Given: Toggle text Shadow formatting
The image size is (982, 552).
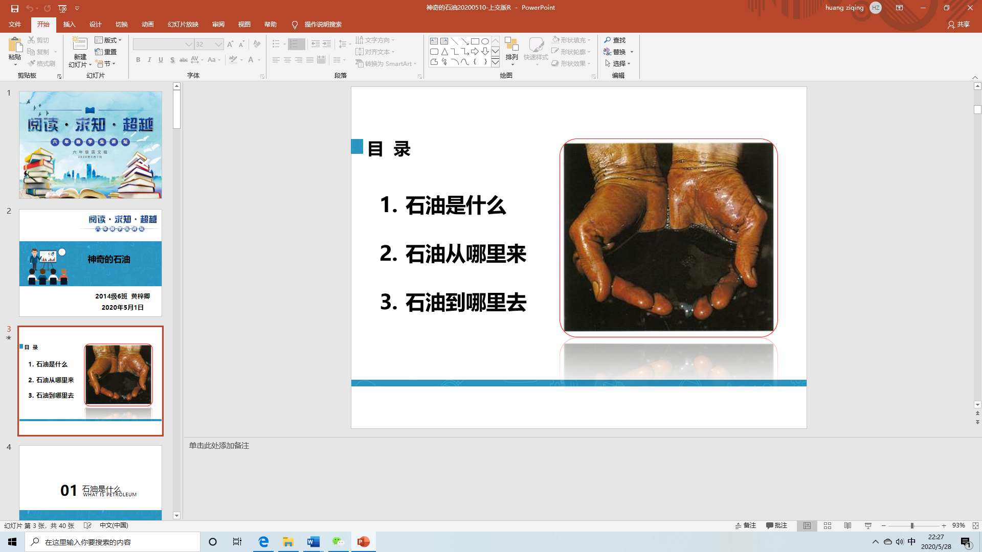Looking at the screenshot, I should pyautogui.click(x=172, y=60).
